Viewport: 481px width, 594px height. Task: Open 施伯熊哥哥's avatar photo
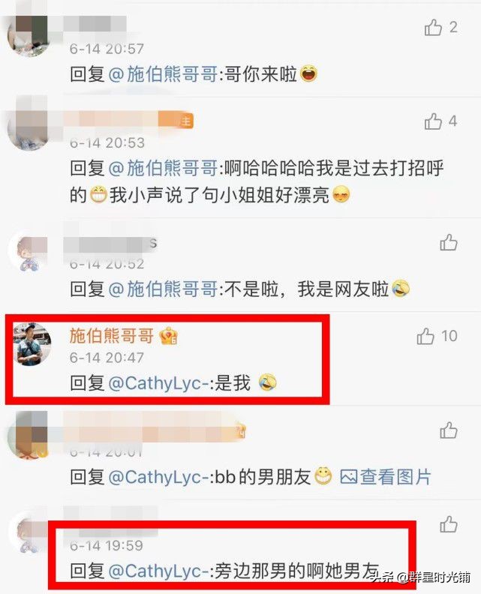32,344
